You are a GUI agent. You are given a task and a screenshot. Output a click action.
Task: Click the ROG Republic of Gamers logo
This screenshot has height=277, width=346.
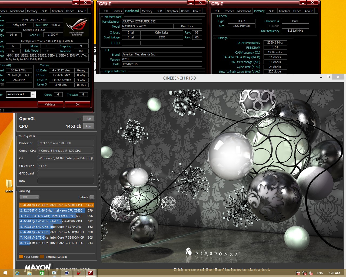tap(77, 27)
